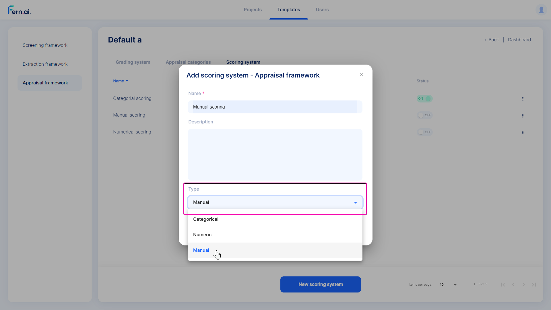Viewport: 551px width, 310px height.
Task: Click the user profile icon top right
Action: (541, 10)
